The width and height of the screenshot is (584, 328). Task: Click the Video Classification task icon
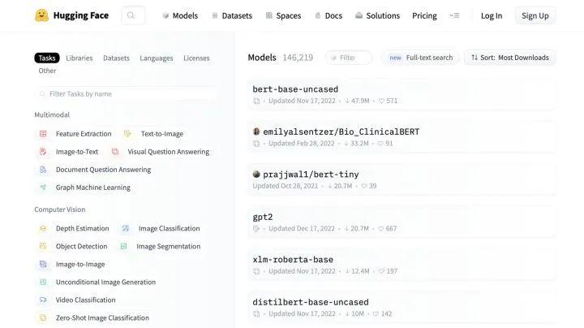(43, 300)
